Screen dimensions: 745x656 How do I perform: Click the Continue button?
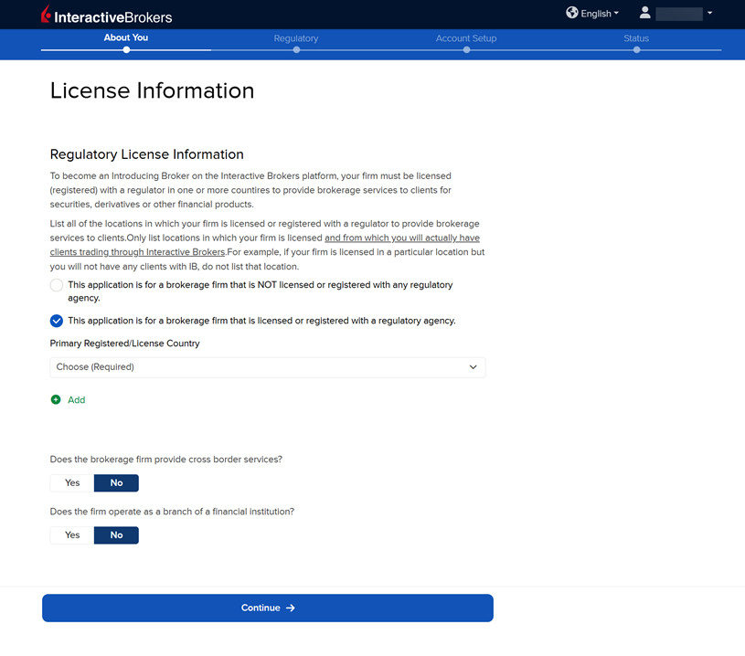[x=268, y=608]
